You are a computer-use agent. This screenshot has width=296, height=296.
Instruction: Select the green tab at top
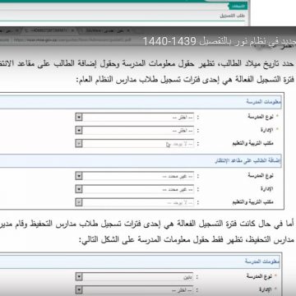(236, 6)
